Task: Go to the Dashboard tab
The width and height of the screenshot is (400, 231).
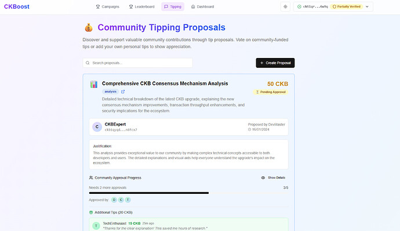Action: pos(202,6)
